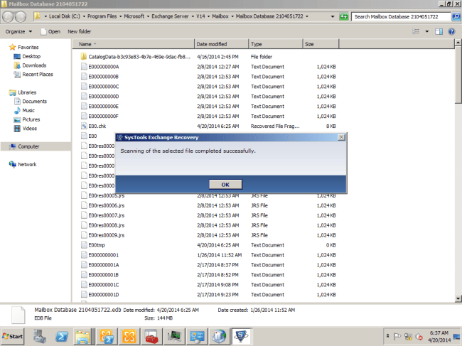Screen dimensions: 462x346
Task: Sort by the Type column header
Action: point(276,44)
